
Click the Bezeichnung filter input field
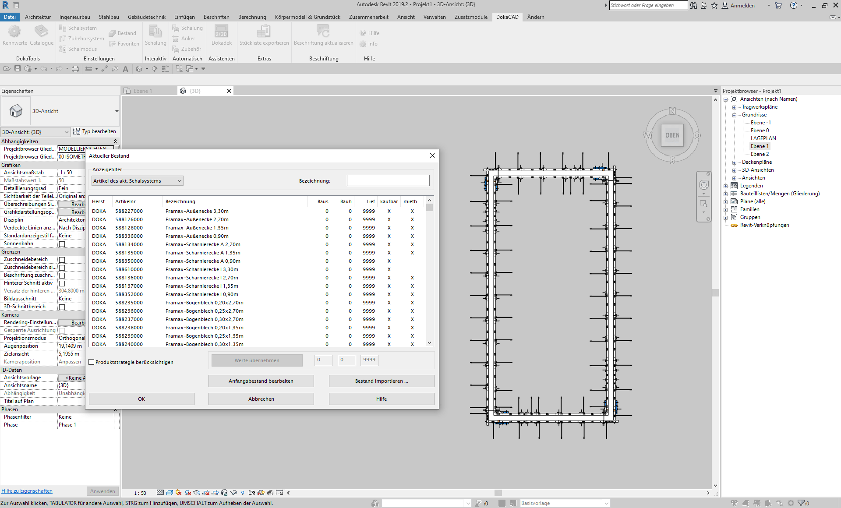point(388,181)
